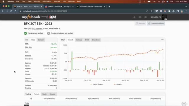
Task: Click the Abs. Gain label link
Action: pyautogui.click(x=28, y=47)
